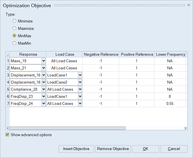This screenshot has height=158, width=193.
Task: Close the Optimization Objective dialog
Action: (188, 5)
